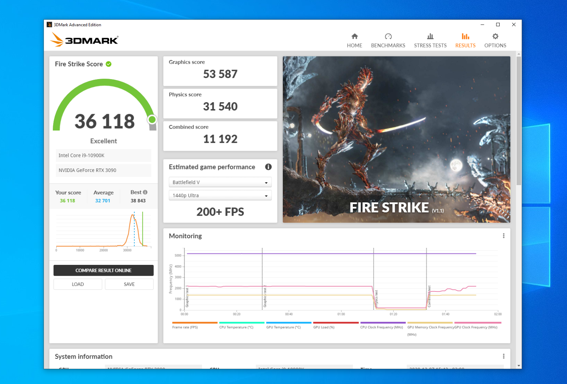Viewport: 567px width, 384px height.
Task: Maximize the 3DMark window
Action: click(498, 24)
